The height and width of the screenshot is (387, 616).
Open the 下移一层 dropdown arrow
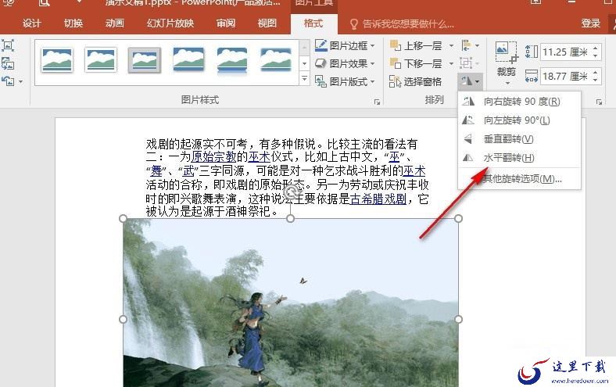(x=451, y=63)
